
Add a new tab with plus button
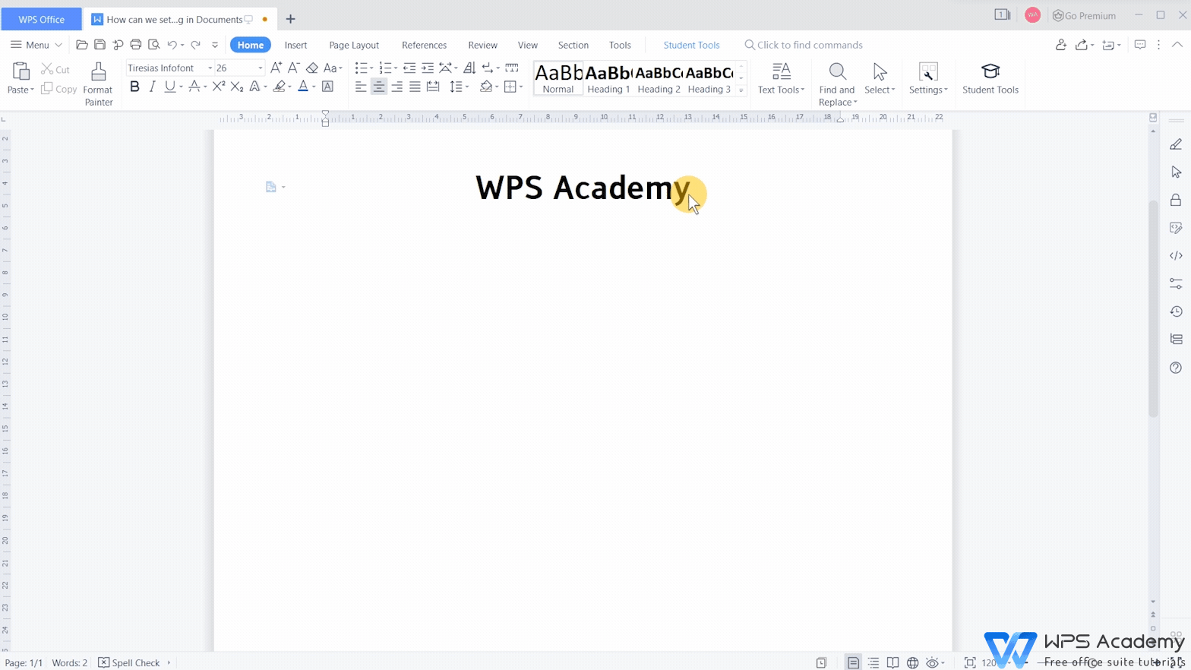click(x=290, y=19)
